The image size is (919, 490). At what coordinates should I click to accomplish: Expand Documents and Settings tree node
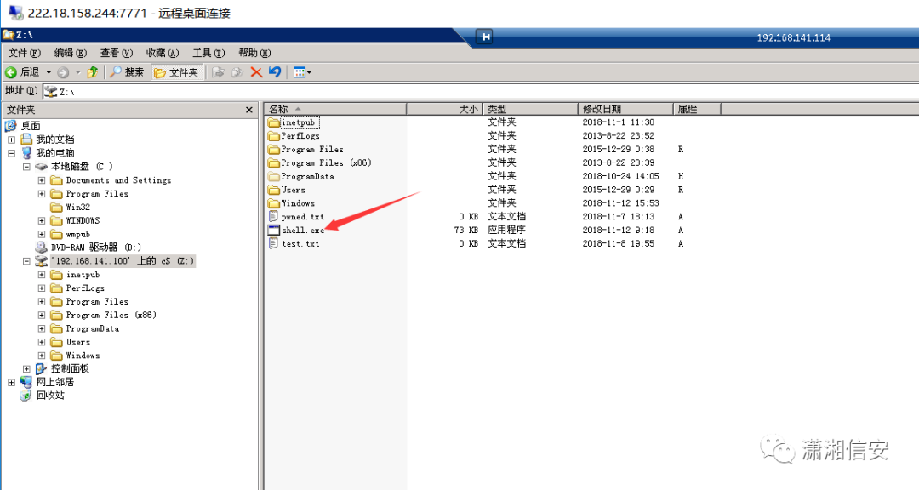point(42,180)
